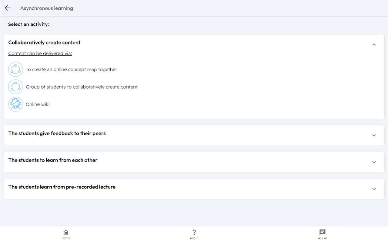388x242 pixels.
Task: Select 'To create an online concept map together'
Action: 72,70
